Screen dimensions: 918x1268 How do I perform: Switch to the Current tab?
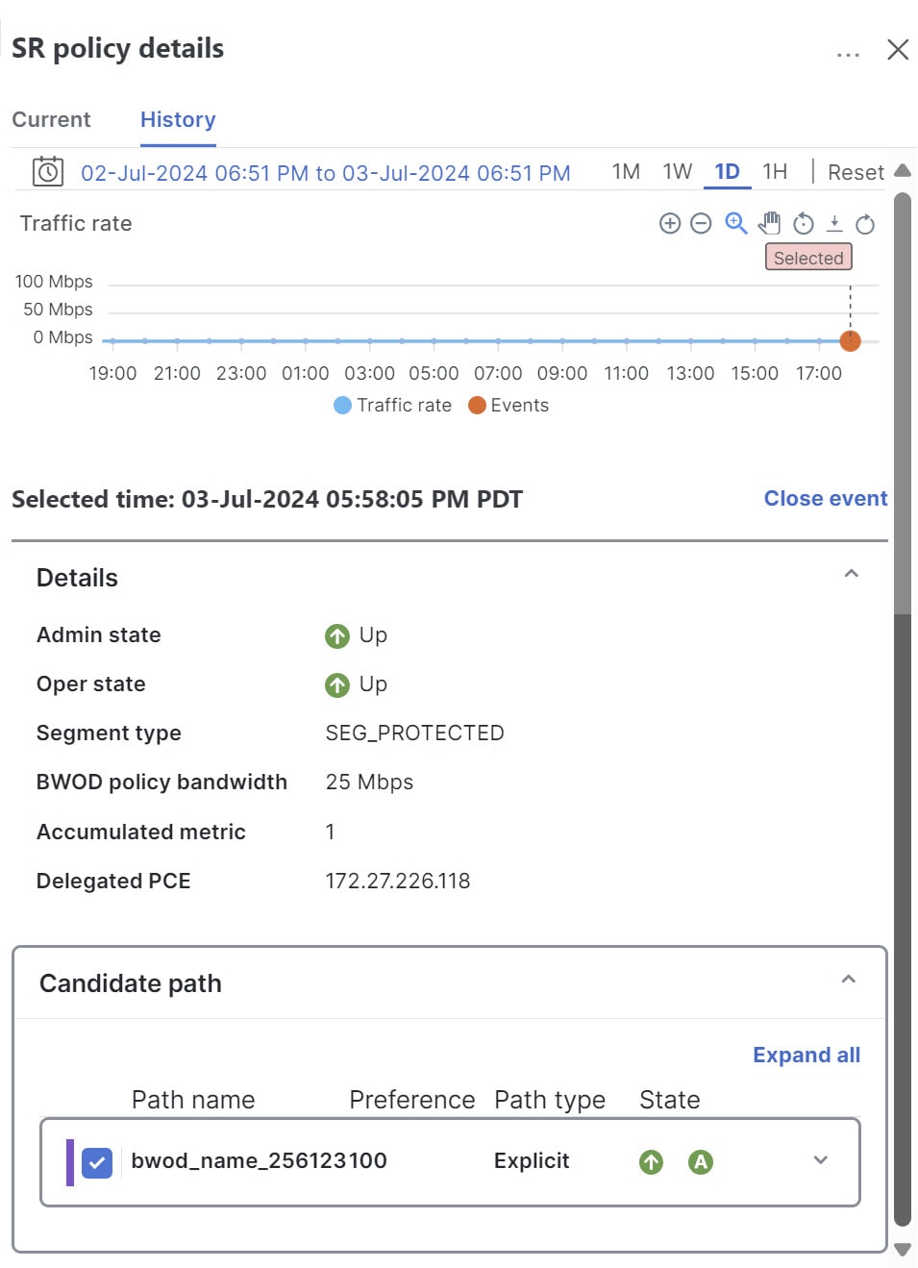click(51, 120)
